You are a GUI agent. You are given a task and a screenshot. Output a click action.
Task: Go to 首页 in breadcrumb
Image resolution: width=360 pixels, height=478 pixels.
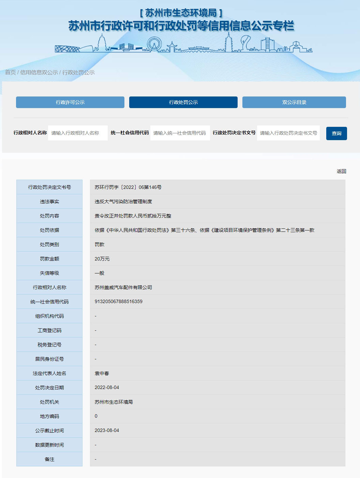(10, 72)
